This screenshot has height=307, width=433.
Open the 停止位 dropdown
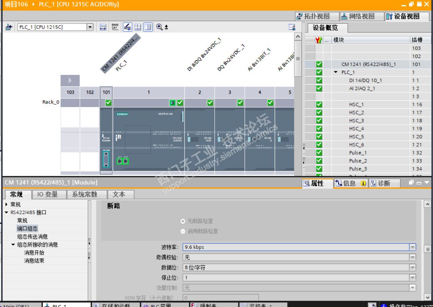(x=412, y=278)
